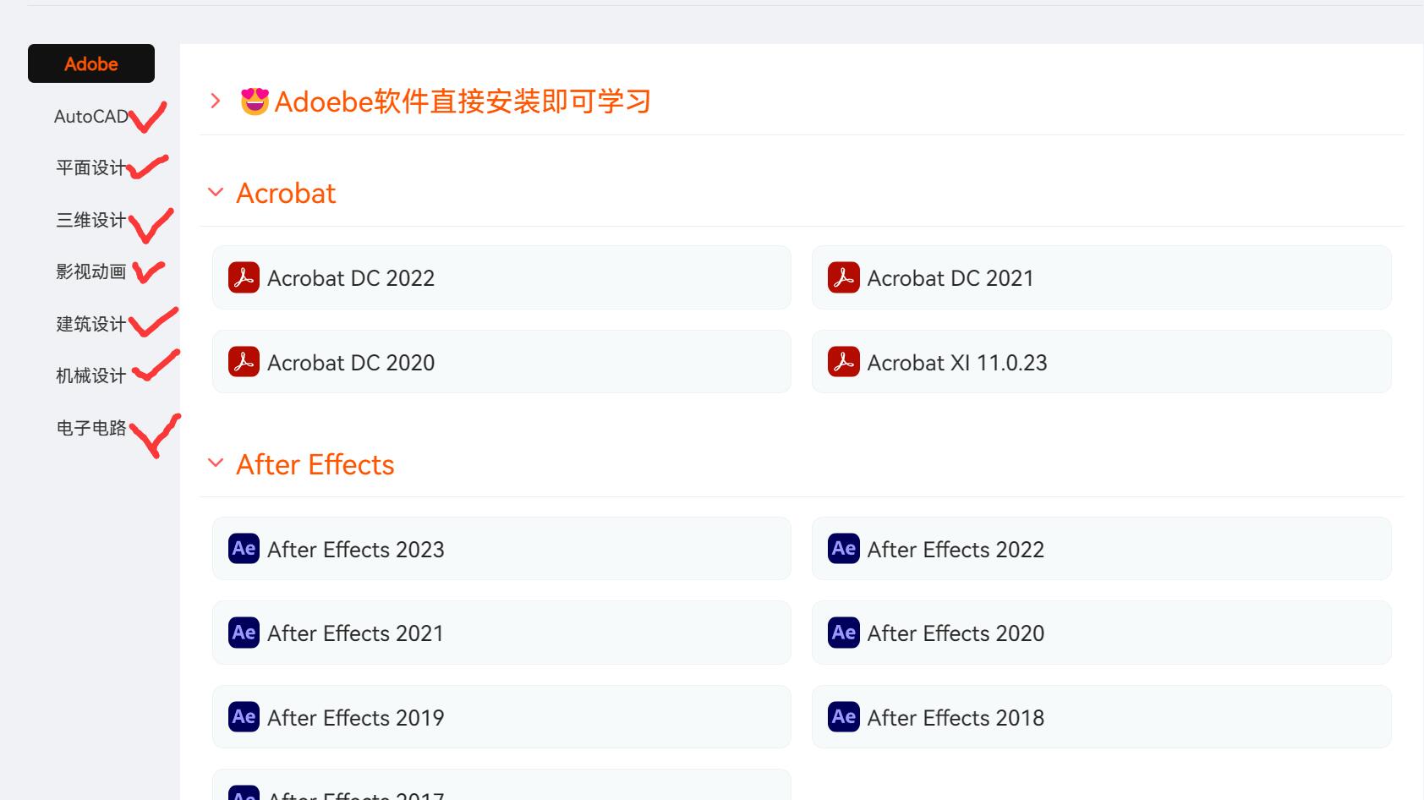Open the After Effects 2019 link
This screenshot has width=1424, height=800.
click(x=501, y=717)
